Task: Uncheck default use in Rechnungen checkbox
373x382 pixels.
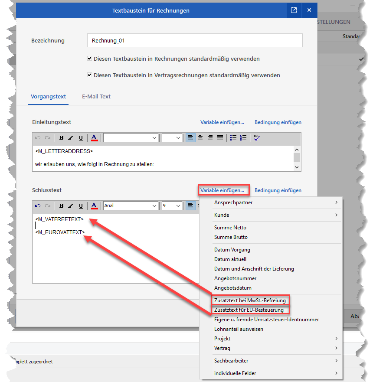Action: pos(89,59)
